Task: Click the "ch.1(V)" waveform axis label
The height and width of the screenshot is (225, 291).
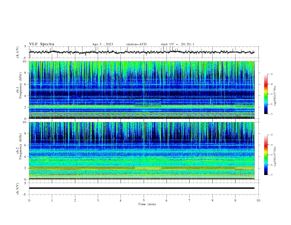Action: (18, 52)
